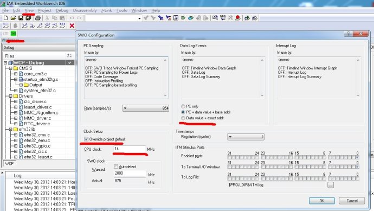Switch to WCP workspace tab
This screenshot has height=211, width=374.
tap(9, 163)
